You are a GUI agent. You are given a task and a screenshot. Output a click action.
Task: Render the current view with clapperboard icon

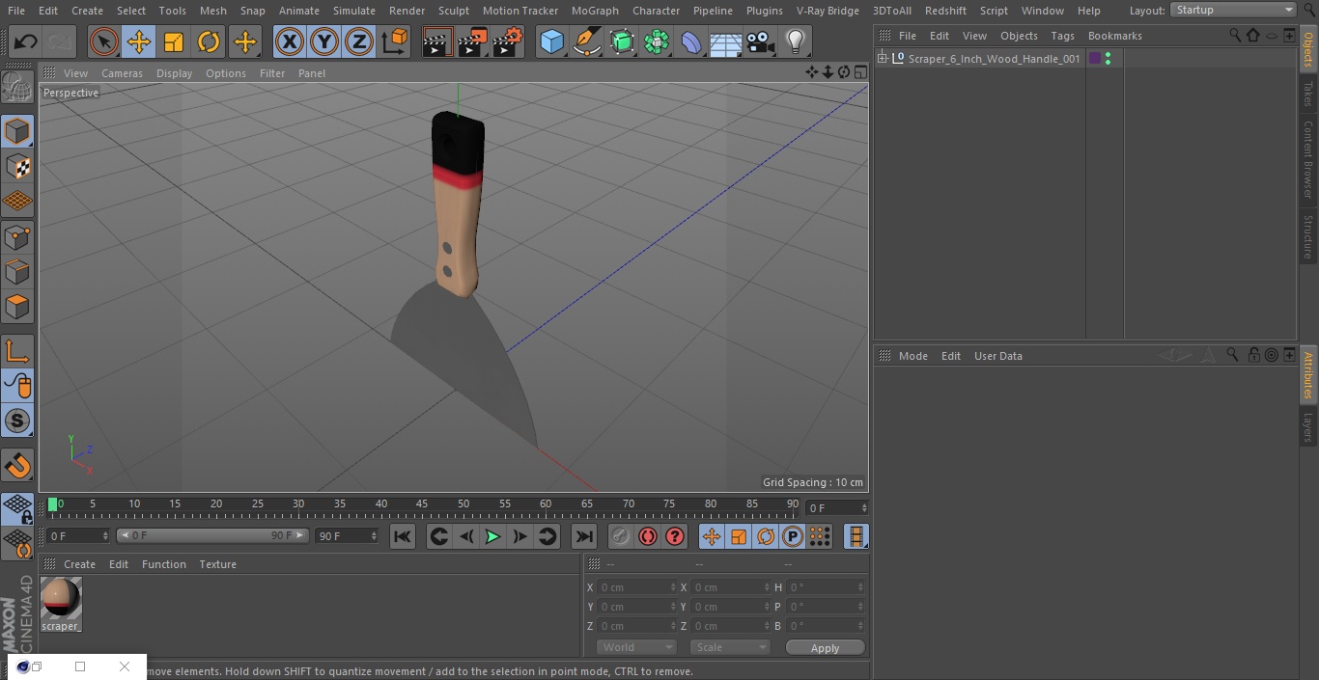[437, 41]
